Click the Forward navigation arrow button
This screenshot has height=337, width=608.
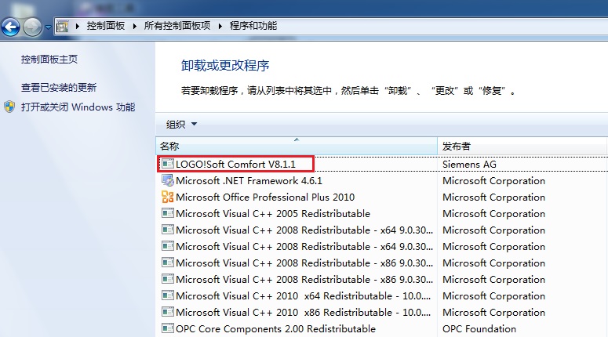pyautogui.click(x=33, y=27)
